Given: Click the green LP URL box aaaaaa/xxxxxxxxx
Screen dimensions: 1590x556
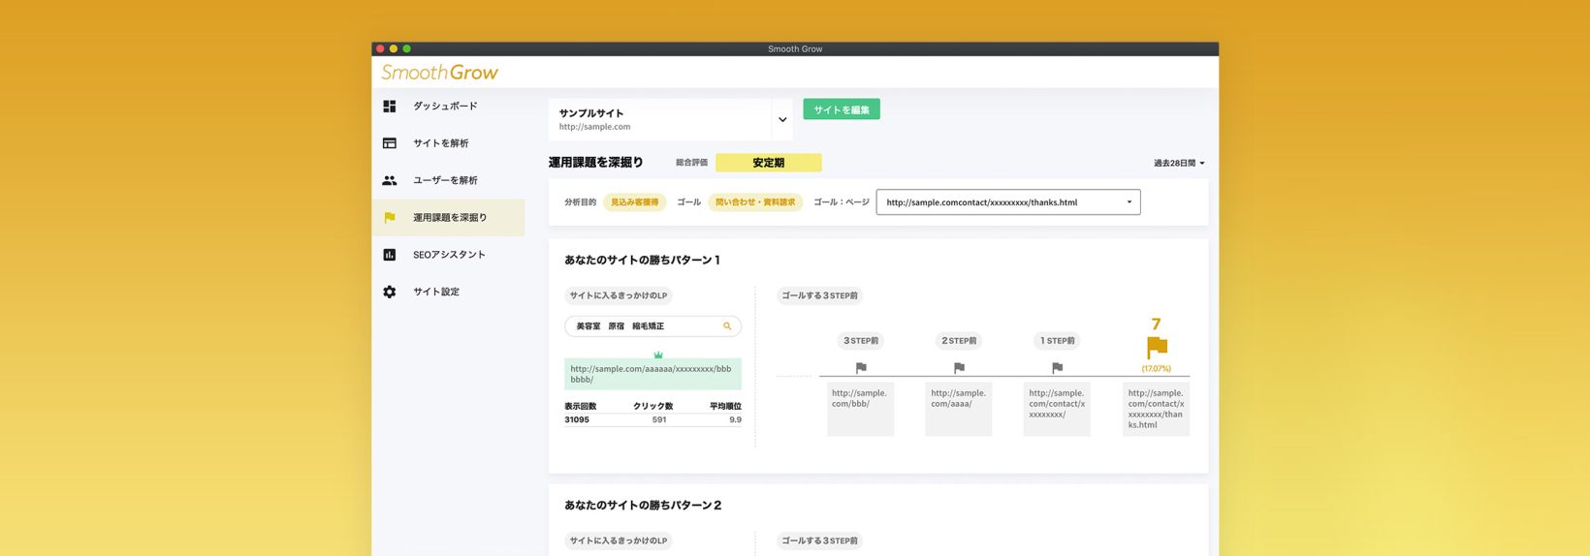Looking at the screenshot, I should pos(652,374).
